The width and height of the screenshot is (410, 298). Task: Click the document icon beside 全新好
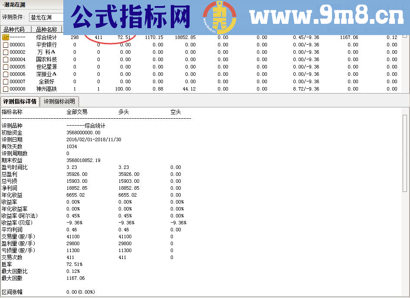point(5,81)
